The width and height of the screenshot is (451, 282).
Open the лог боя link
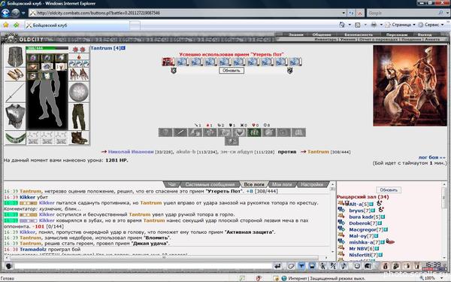coord(431,157)
